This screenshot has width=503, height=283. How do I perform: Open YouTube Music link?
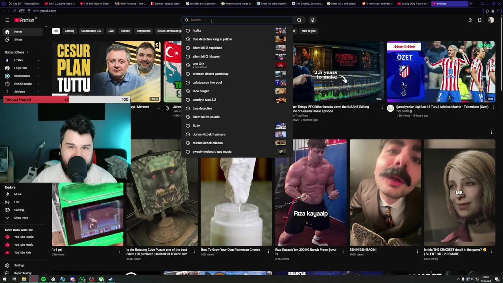[22, 245]
